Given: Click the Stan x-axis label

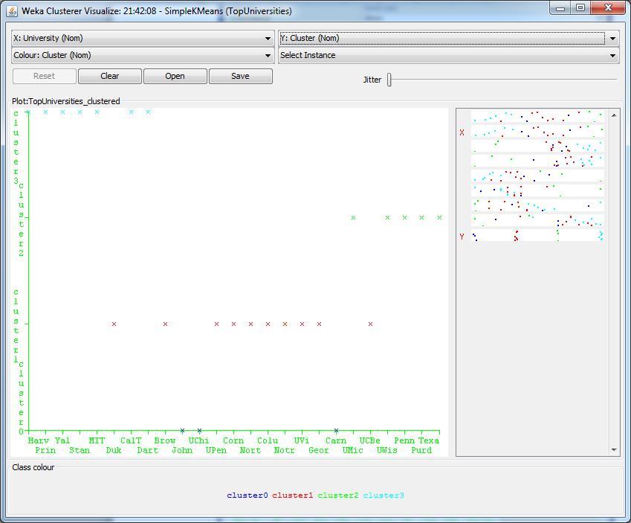Looking at the screenshot, I should tap(80, 450).
